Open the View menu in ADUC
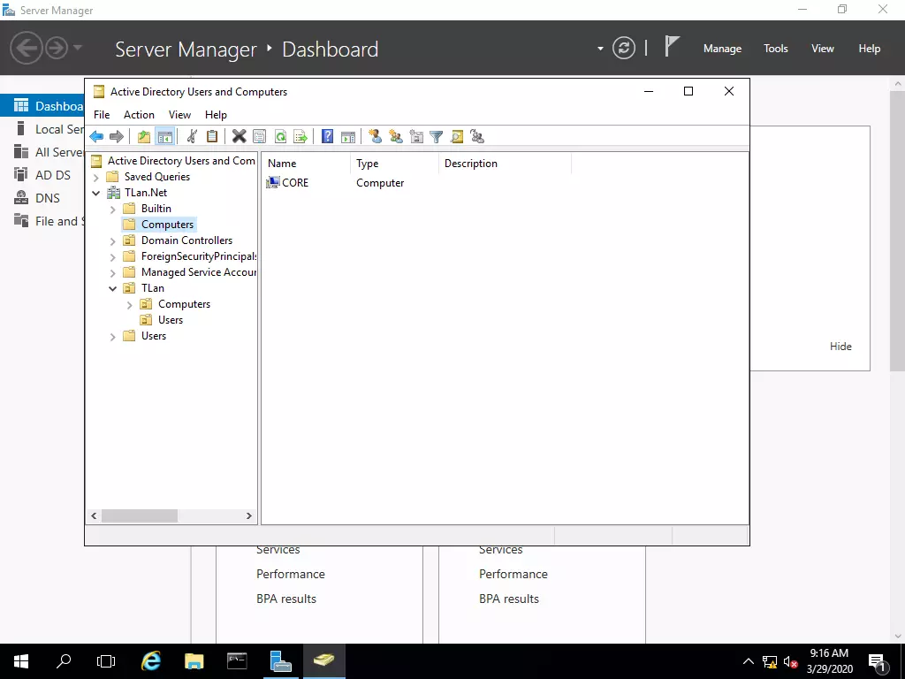Screen dimensions: 905x679 point(179,114)
